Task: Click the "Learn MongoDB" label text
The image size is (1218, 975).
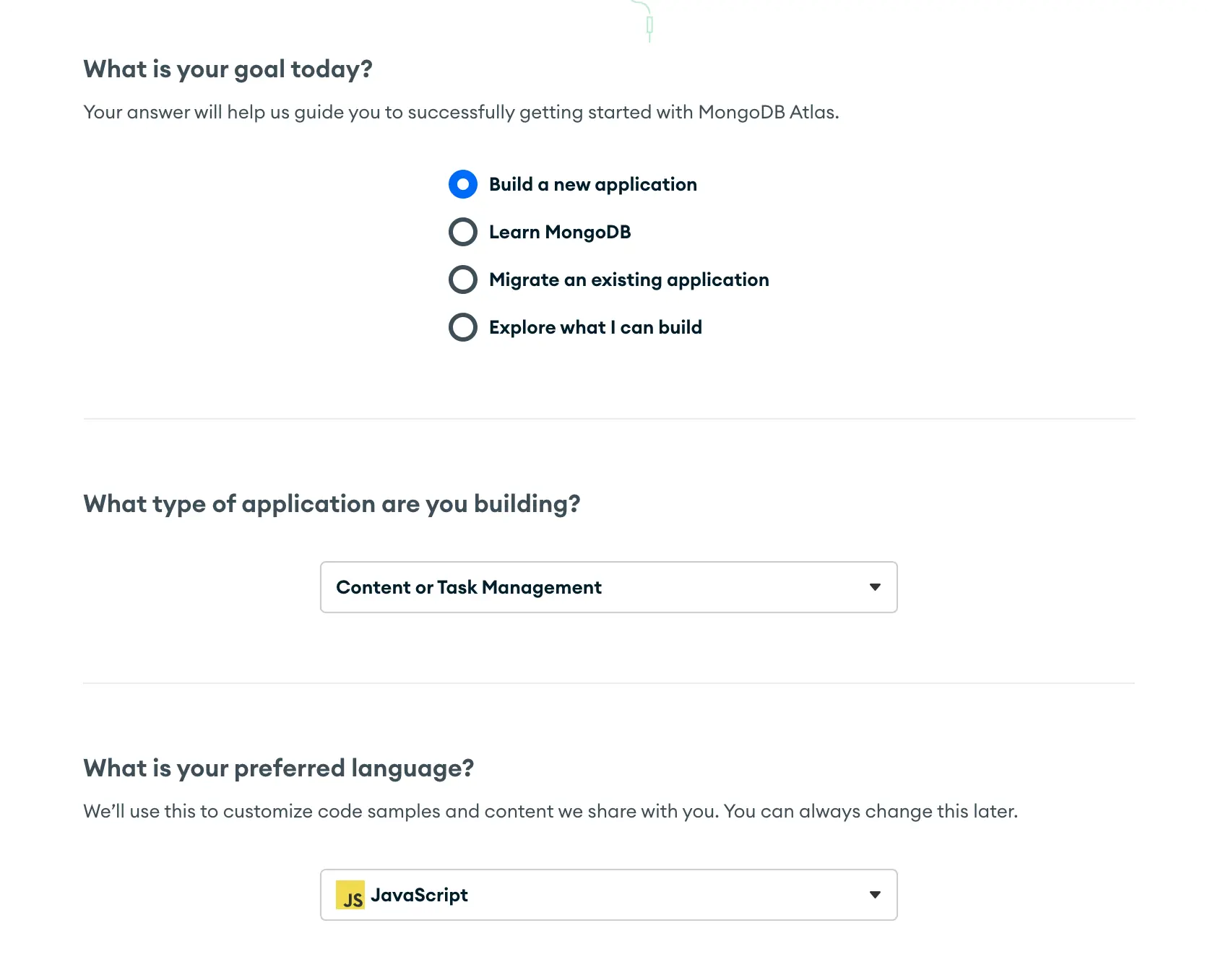Action: pos(560,232)
